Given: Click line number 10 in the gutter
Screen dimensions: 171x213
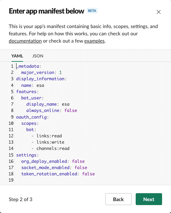Looking at the screenshot, I should click(11, 124).
